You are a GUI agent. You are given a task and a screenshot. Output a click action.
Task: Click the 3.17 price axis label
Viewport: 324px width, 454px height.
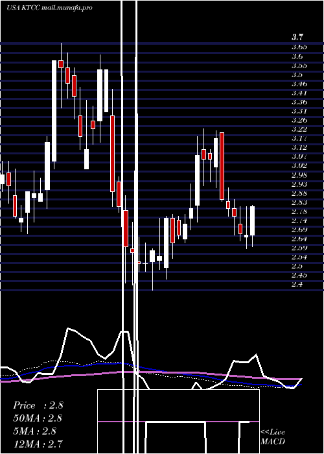pos(299,138)
